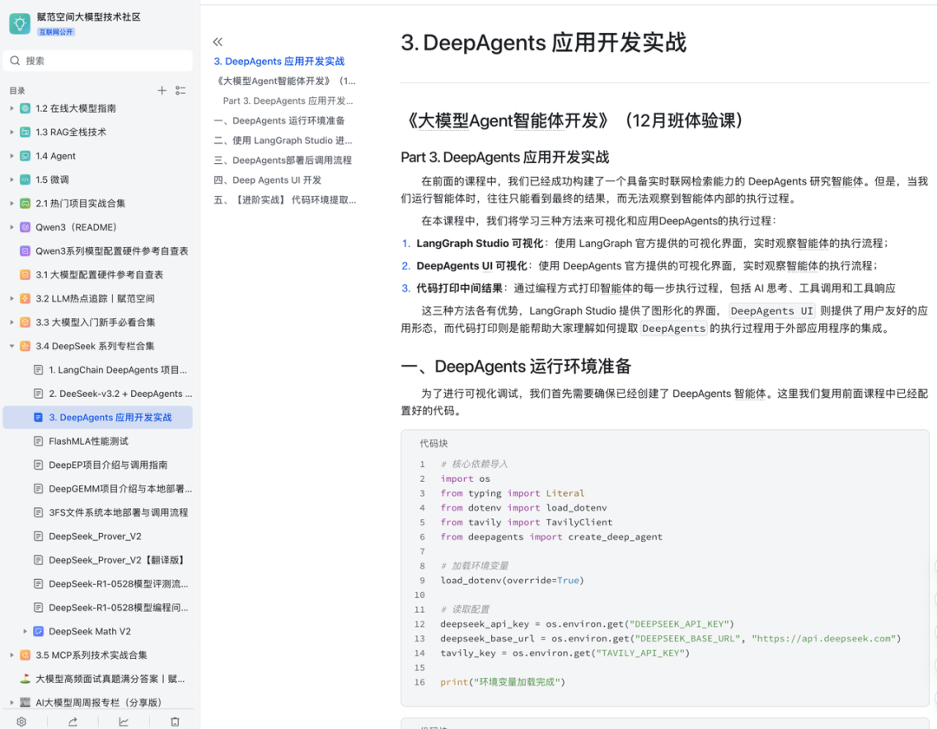
Task: Open 大模型高频面试真题满分答案 document
Action: [x=110, y=679]
